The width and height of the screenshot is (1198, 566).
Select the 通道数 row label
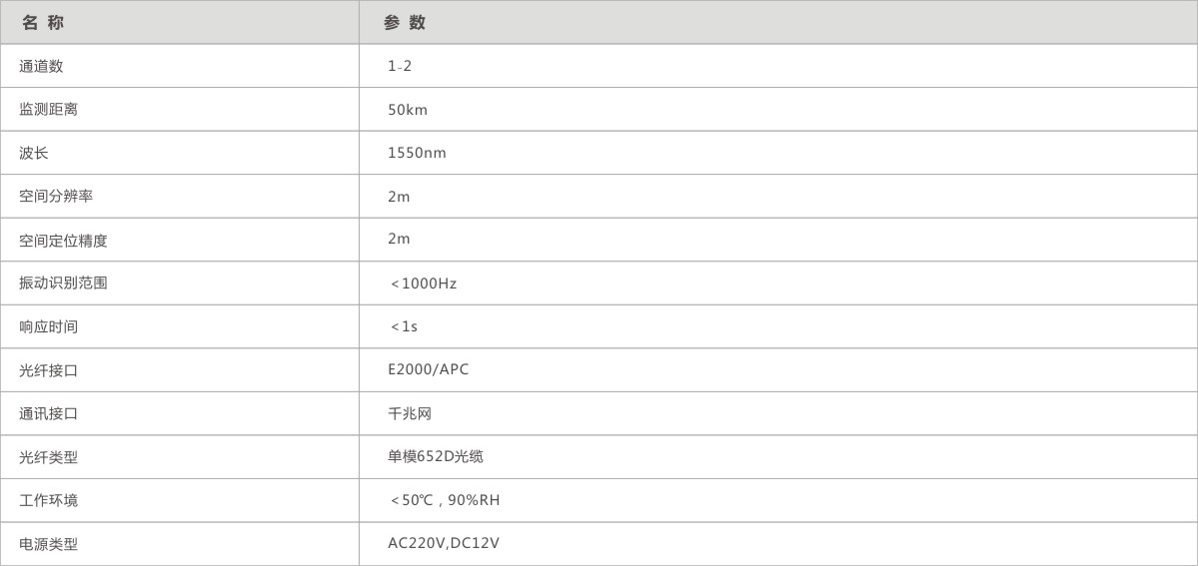click(x=41, y=66)
